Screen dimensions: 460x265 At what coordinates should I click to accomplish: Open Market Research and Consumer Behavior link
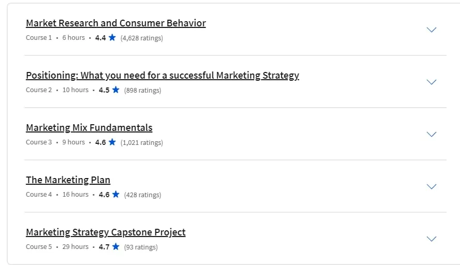(x=116, y=23)
